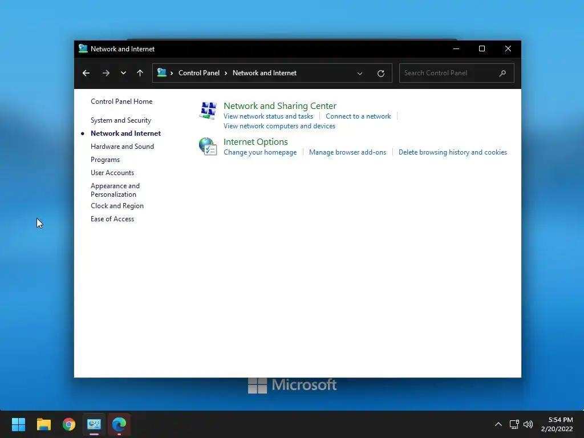Close the Network and Internet window
The width and height of the screenshot is (584, 438).
click(508, 49)
